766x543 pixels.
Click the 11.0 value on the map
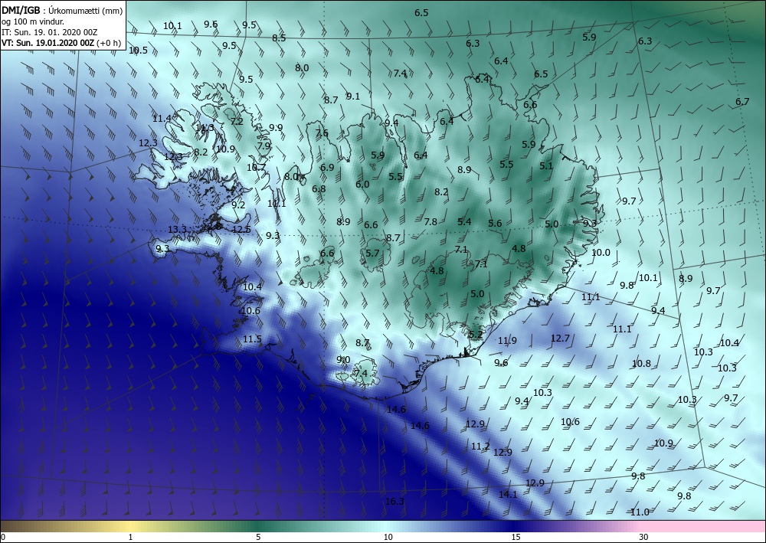coord(640,512)
